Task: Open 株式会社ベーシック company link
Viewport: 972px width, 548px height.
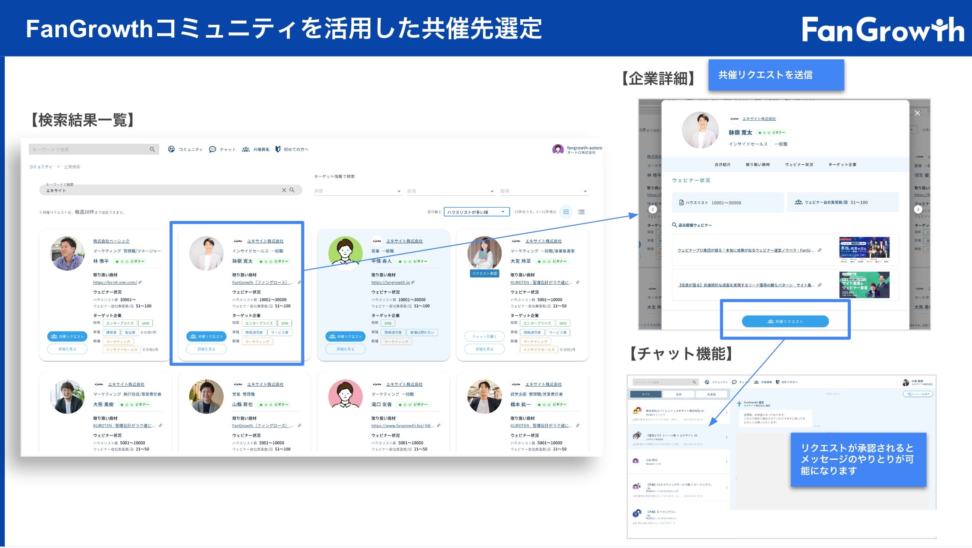Action: 111,241
